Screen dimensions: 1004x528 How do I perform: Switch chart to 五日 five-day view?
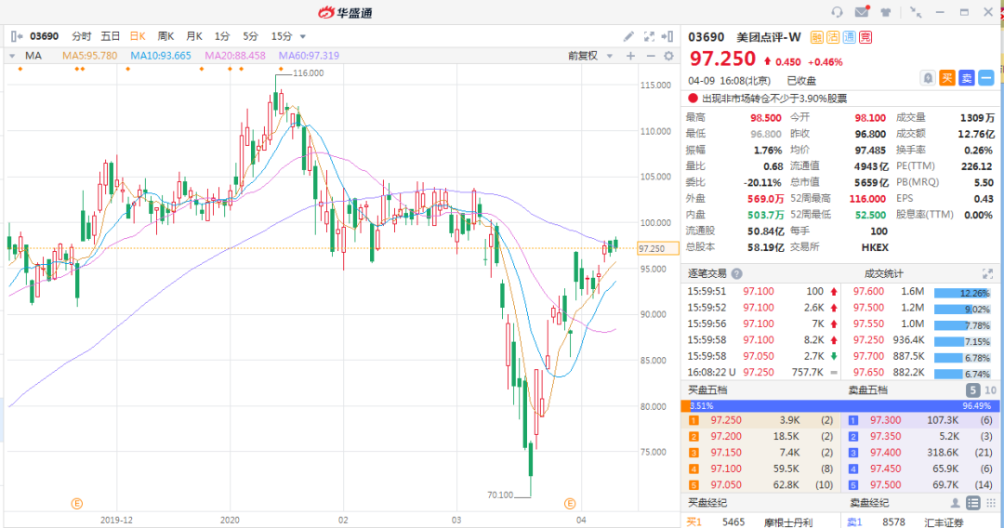[110, 36]
